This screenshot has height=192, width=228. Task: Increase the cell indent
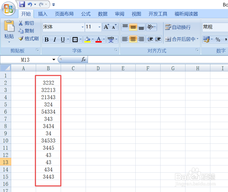click(158, 39)
